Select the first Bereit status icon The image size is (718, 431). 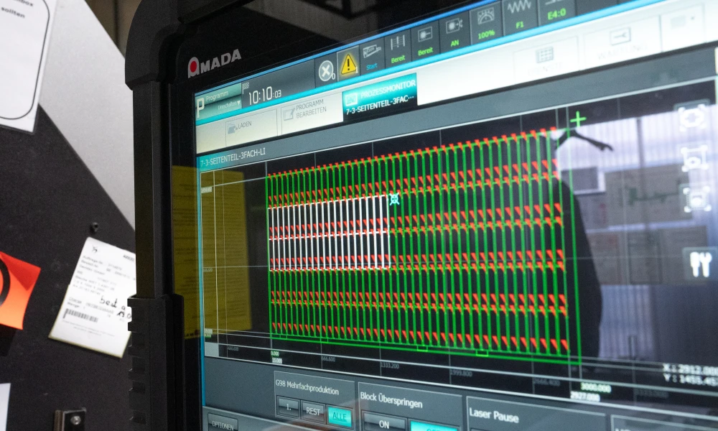(398, 50)
